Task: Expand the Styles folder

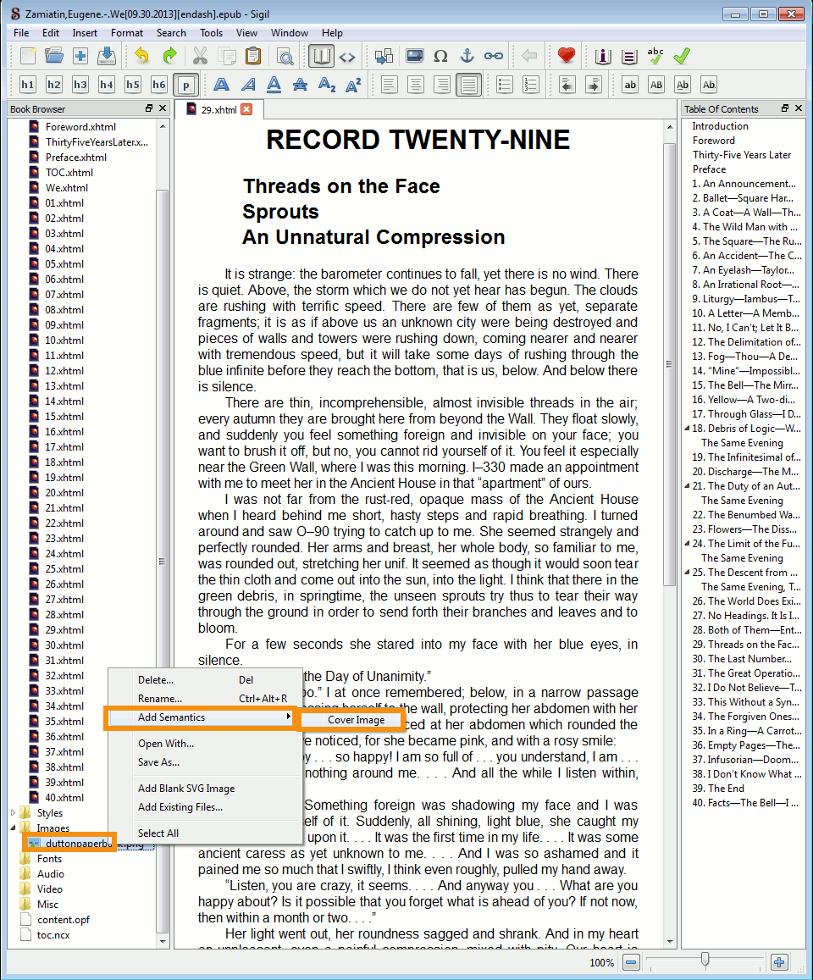Action: tap(13, 812)
